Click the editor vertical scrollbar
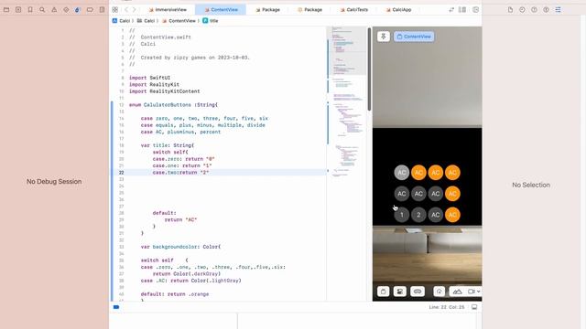Image resolution: width=586 pixels, height=329 pixels. (x=369, y=69)
